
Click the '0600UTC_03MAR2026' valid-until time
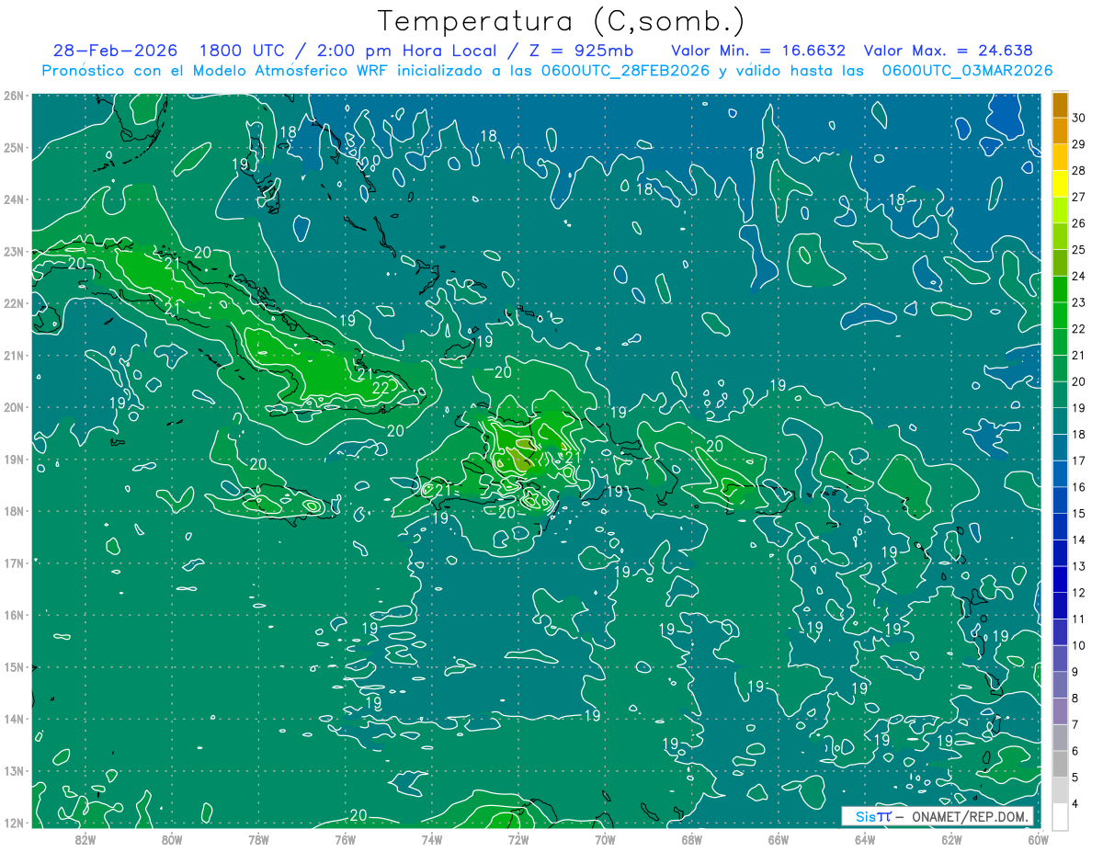967,71
